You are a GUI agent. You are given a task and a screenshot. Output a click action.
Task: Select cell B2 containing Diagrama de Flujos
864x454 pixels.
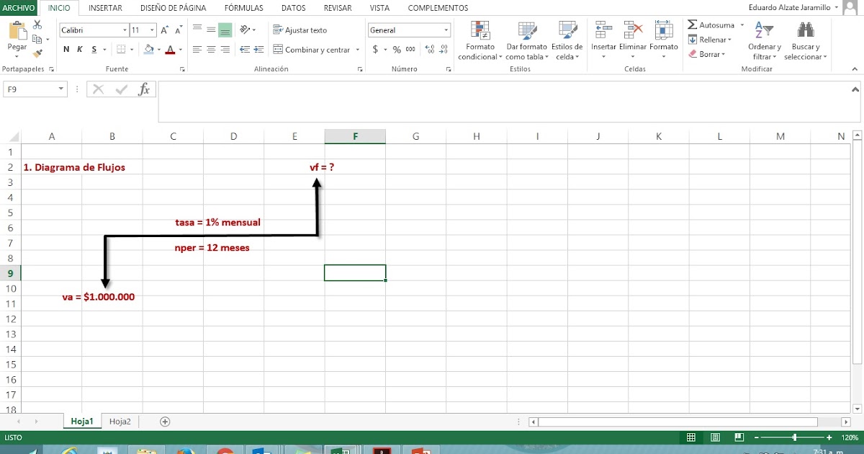coord(112,167)
